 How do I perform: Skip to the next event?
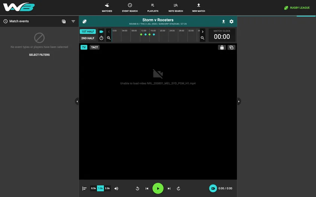point(169,188)
